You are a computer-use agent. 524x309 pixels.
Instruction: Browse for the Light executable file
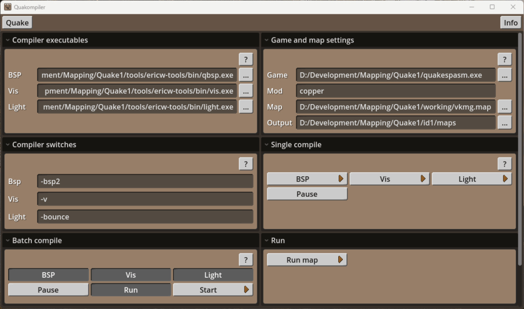pyautogui.click(x=246, y=107)
